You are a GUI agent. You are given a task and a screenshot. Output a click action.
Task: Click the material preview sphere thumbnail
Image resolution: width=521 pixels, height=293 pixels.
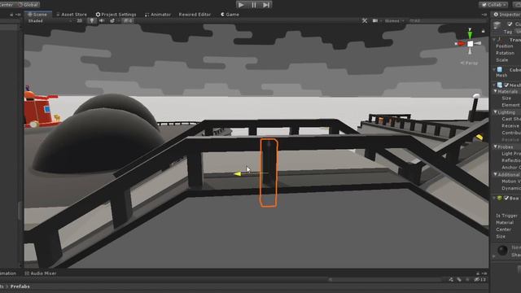click(x=503, y=250)
